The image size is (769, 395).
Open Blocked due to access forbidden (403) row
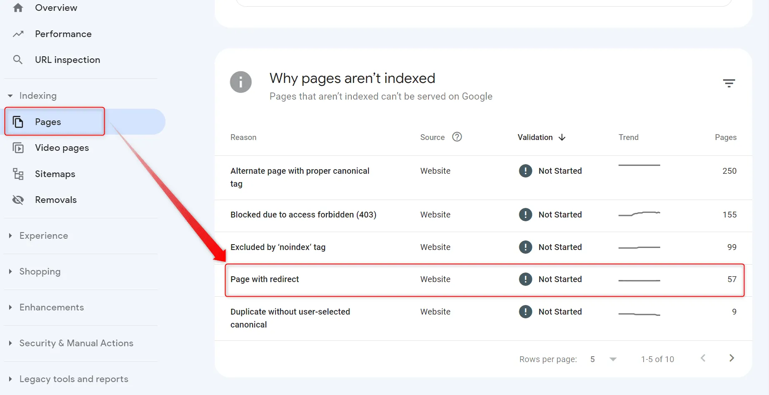[x=483, y=215]
